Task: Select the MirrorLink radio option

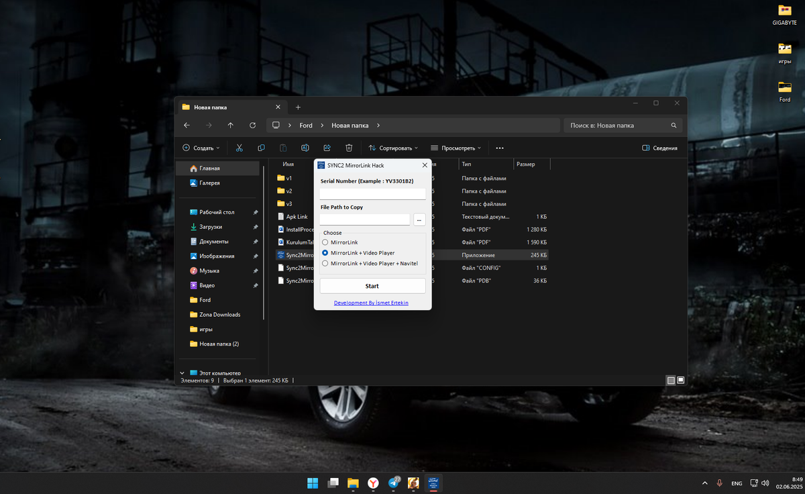Action: (x=325, y=242)
